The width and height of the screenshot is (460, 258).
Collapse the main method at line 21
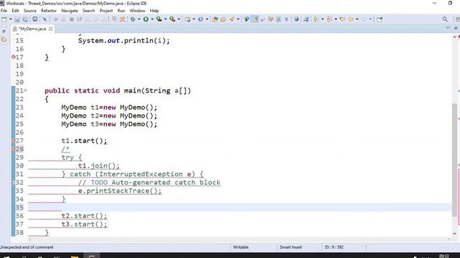(x=26, y=90)
